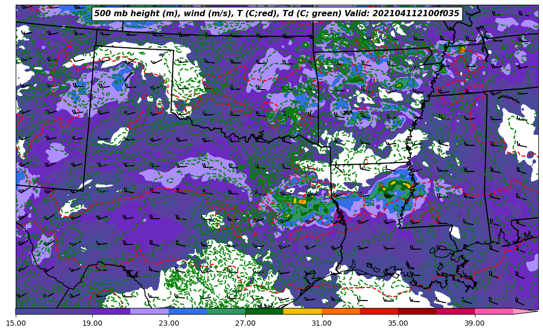Select the crimson colorbar segment before 39.00
Screen dimensions: 543x332
[x=456, y=311]
